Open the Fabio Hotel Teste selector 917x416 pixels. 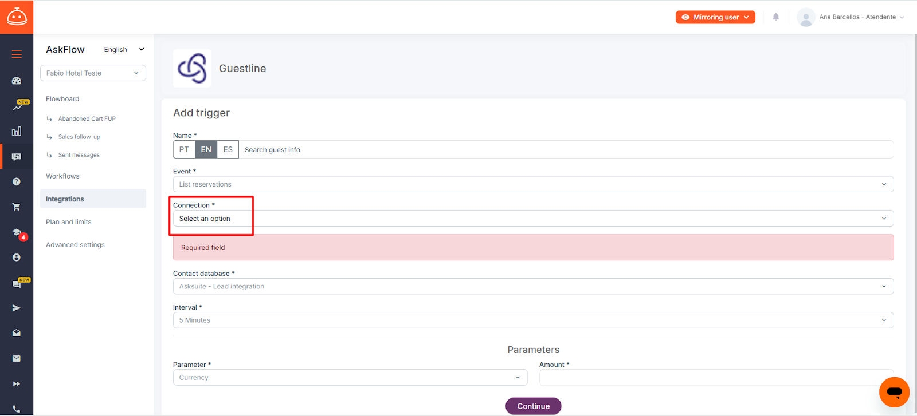coord(93,73)
